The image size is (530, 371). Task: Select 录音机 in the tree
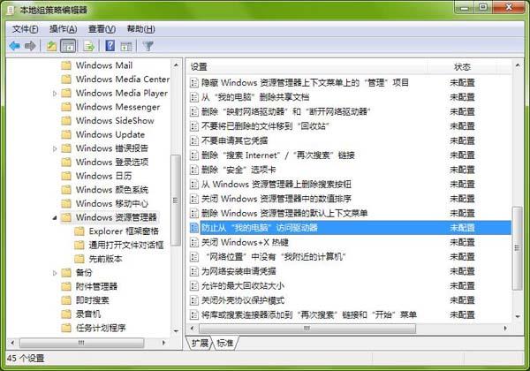pos(87,314)
